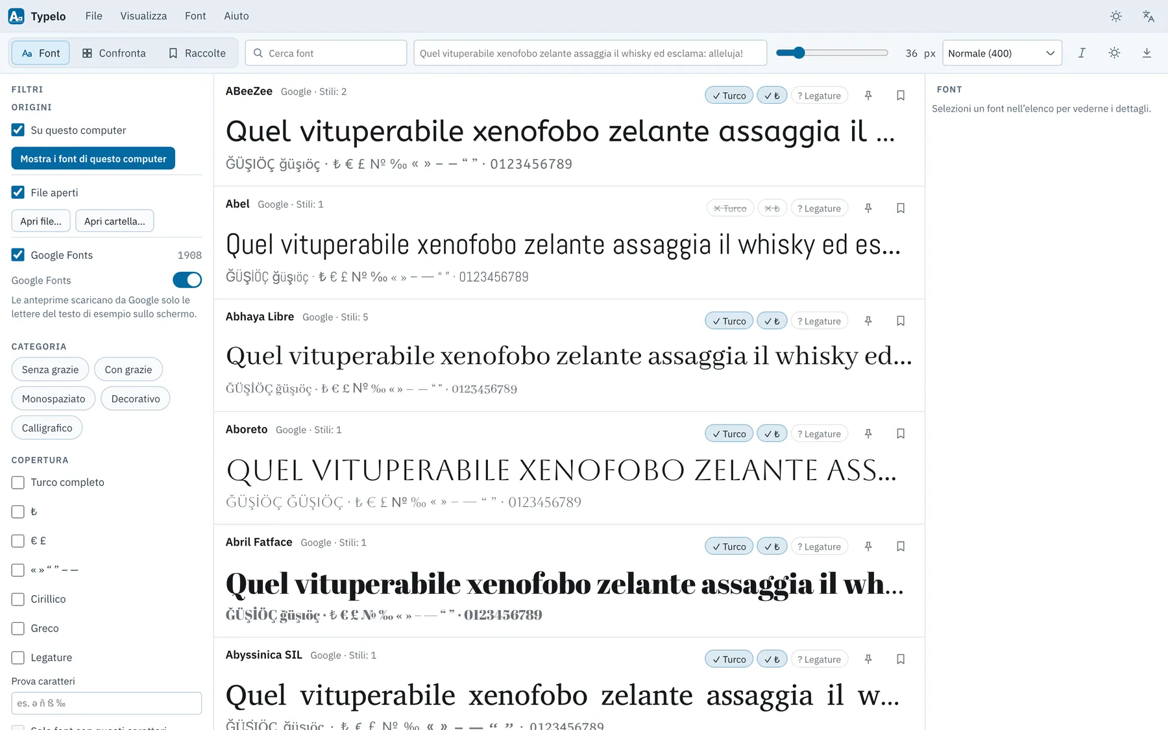Screen dimensions: 1168x730
Task: Bookmark the ABeeZee font
Action: pos(901,95)
